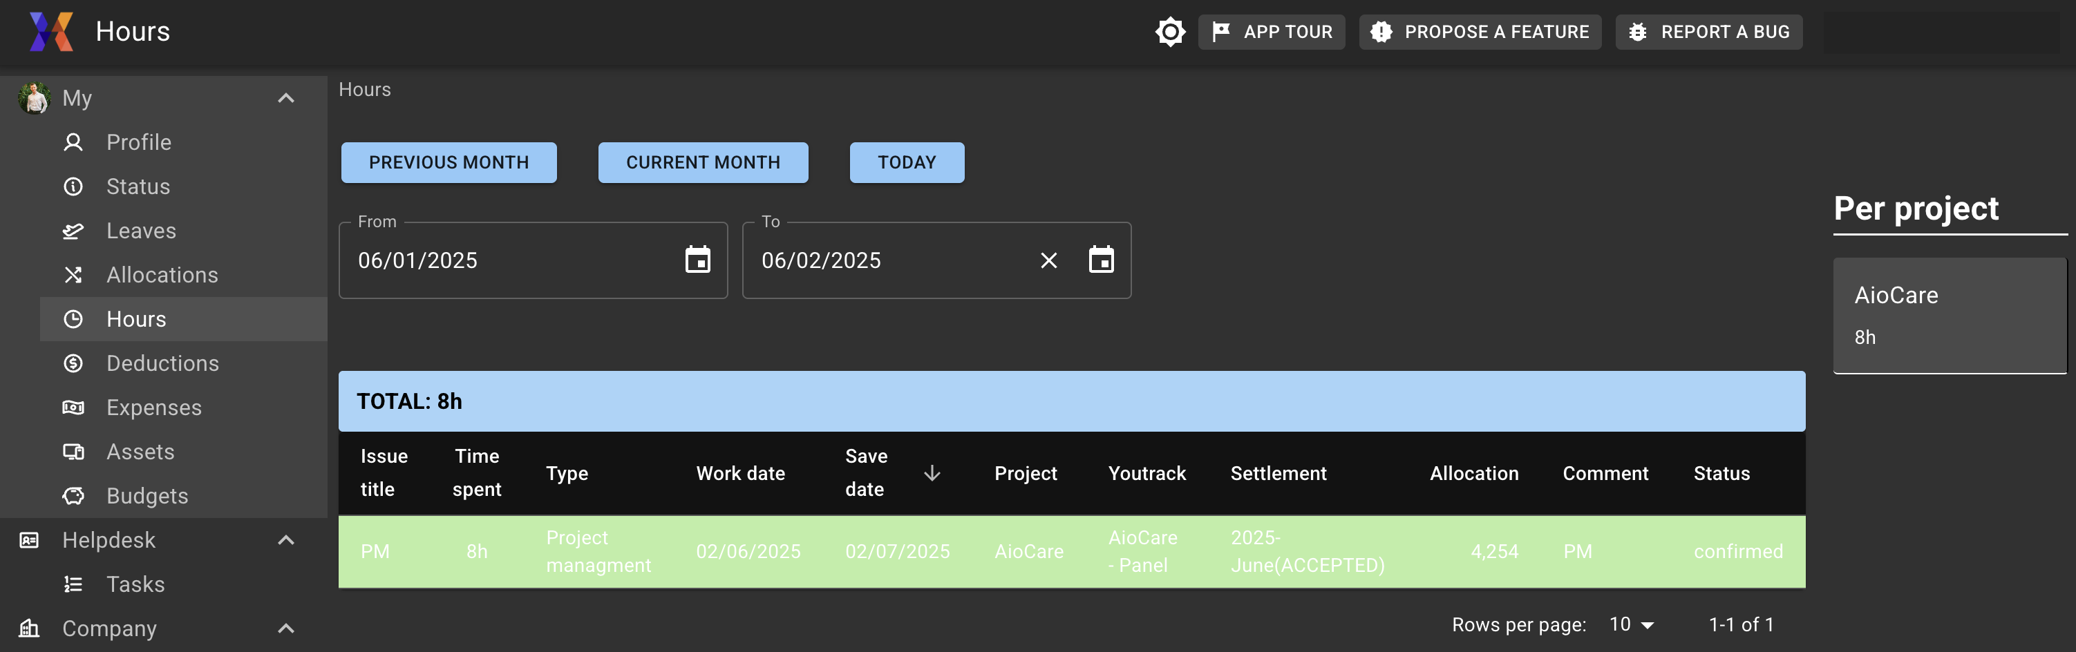
Task: Click the Today button
Action: click(x=907, y=162)
